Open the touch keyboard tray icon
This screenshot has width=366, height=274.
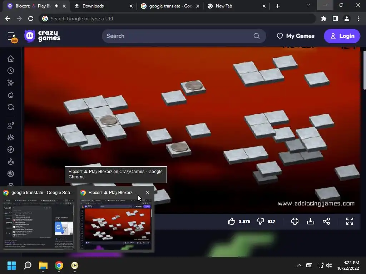point(309,265)
